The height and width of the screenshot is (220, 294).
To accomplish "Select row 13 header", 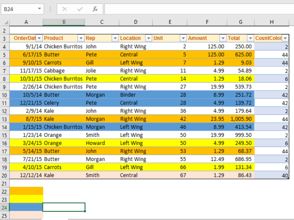I will 4,119.
